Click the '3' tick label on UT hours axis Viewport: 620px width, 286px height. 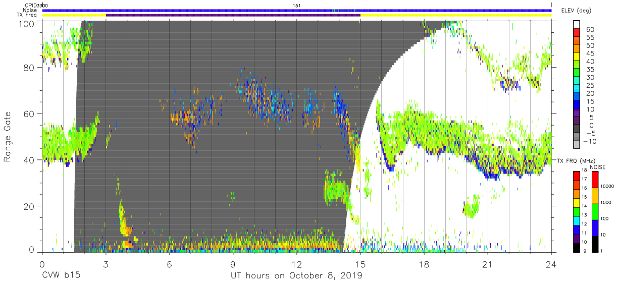coord(106,264)
